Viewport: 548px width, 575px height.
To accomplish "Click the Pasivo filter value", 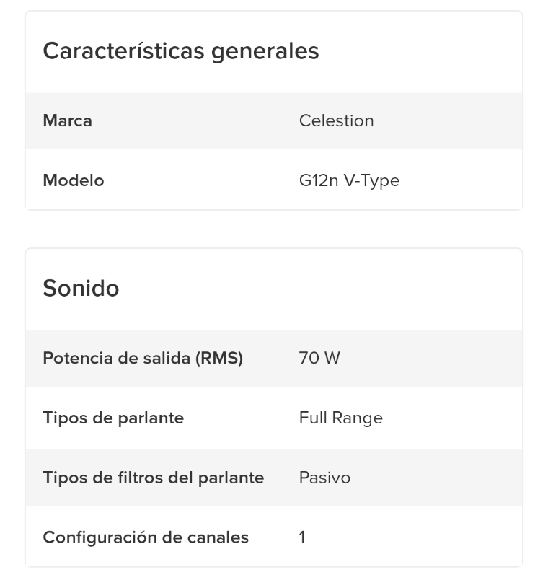I will pos(324,478).
